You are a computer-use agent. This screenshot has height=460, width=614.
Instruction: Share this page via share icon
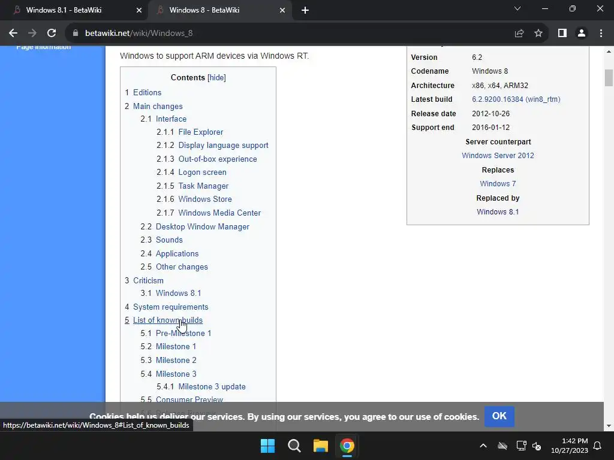[519, 34]
